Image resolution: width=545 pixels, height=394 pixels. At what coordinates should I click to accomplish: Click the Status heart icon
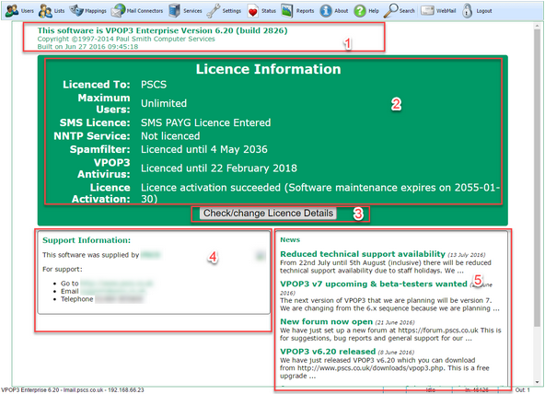252,11
